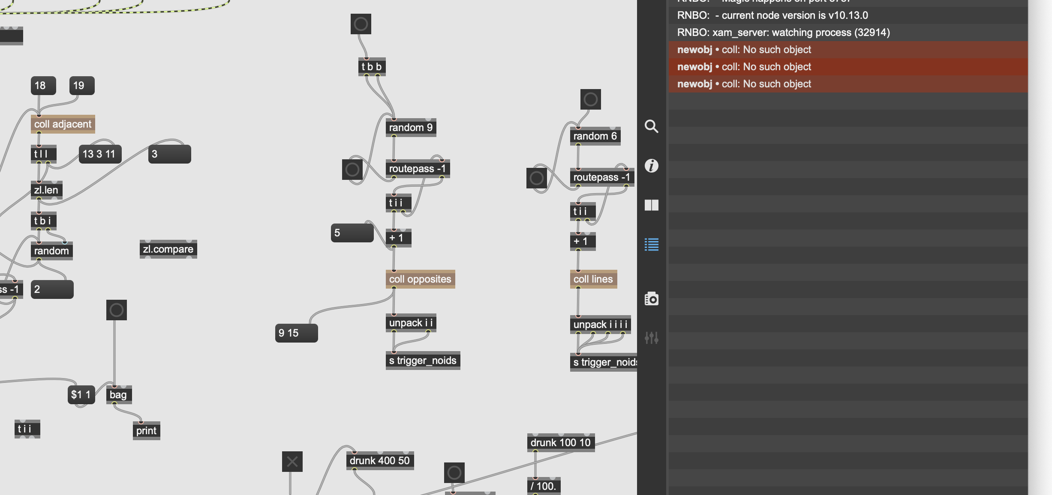
Task: Click the bang button above 'random 6'
Action: click(x=590, y=99)
